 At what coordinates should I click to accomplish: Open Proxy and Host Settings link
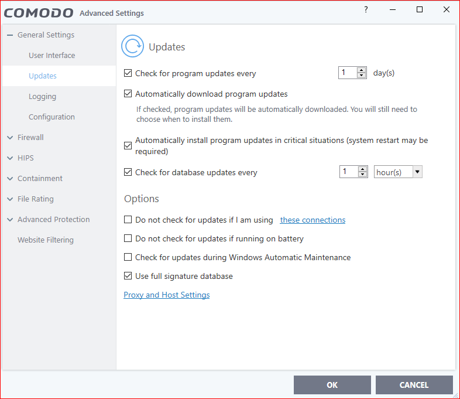[x=166, y=295]
